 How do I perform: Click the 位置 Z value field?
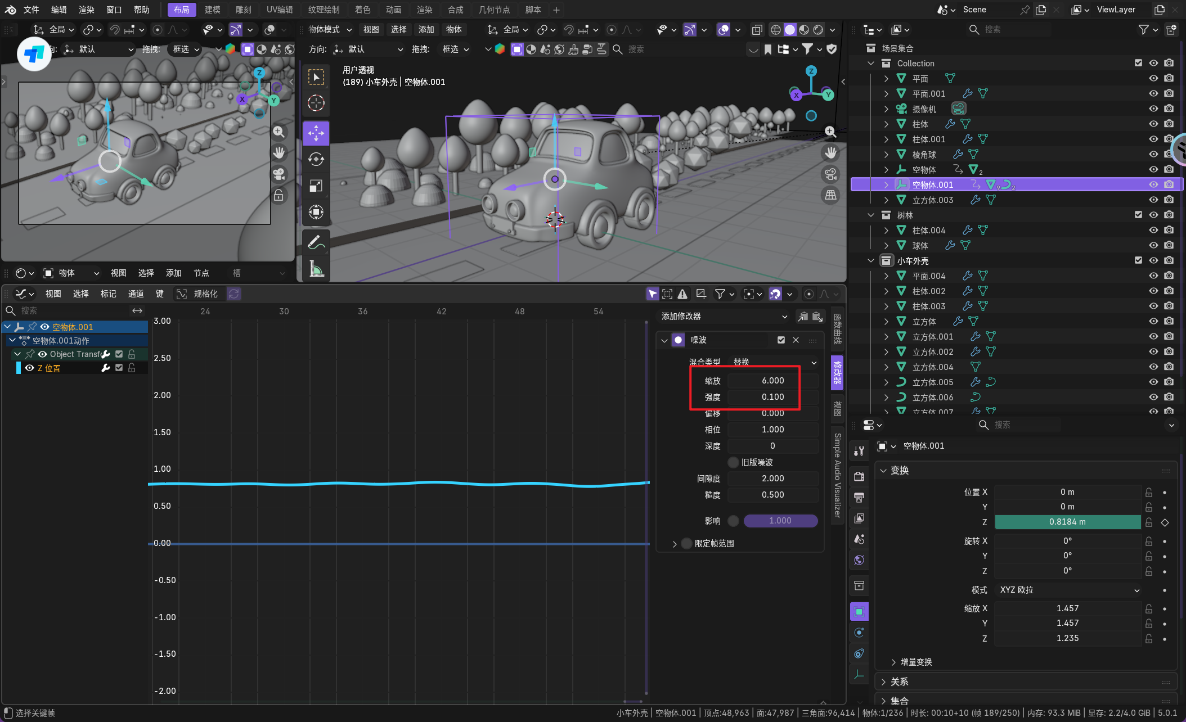tap(1067, 522)
